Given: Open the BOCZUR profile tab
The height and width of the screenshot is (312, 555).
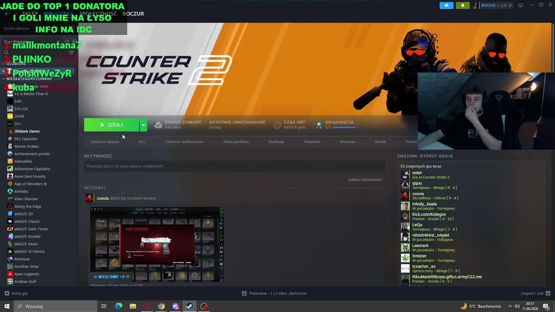Looking at the screenshot, I should pyautogui.click(x=133, y=14).
